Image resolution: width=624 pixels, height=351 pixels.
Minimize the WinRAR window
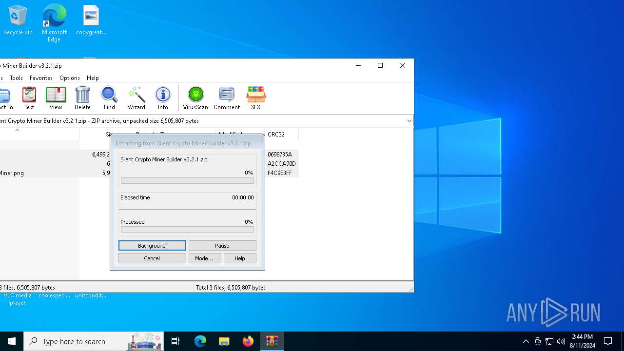pos(358,66)
